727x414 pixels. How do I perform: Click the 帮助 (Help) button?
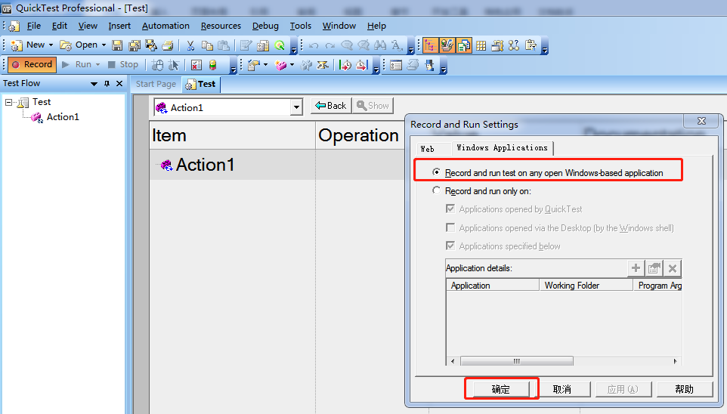(685, 389)
